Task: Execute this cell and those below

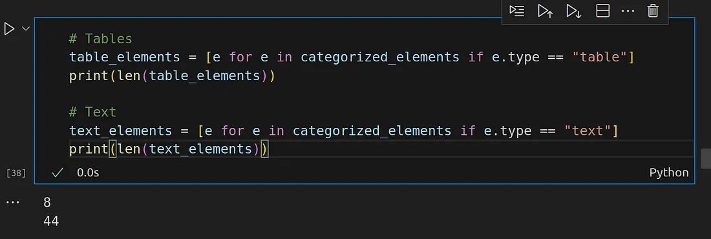Action: [573, 11]
